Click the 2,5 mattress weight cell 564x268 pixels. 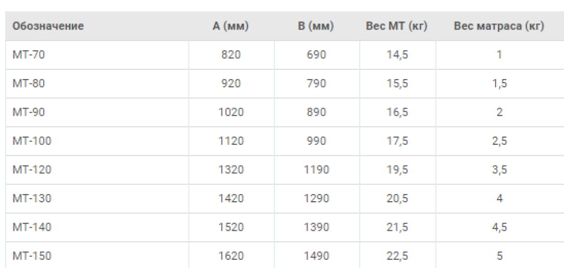[x=499, y=141]
